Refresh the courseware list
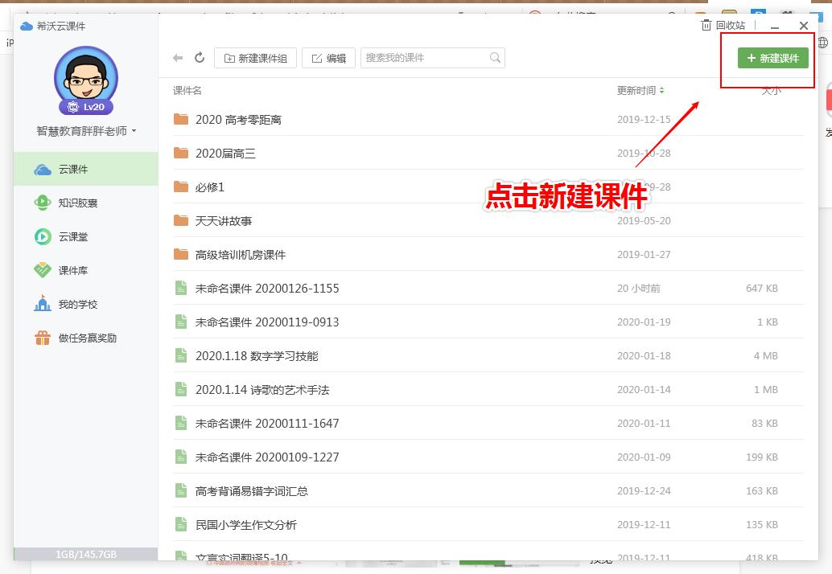The width and height of the screenshot is (832, 574). coord(200,57)
